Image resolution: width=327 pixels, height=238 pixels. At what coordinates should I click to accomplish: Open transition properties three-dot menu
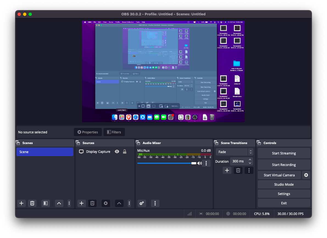click(249, 170)
